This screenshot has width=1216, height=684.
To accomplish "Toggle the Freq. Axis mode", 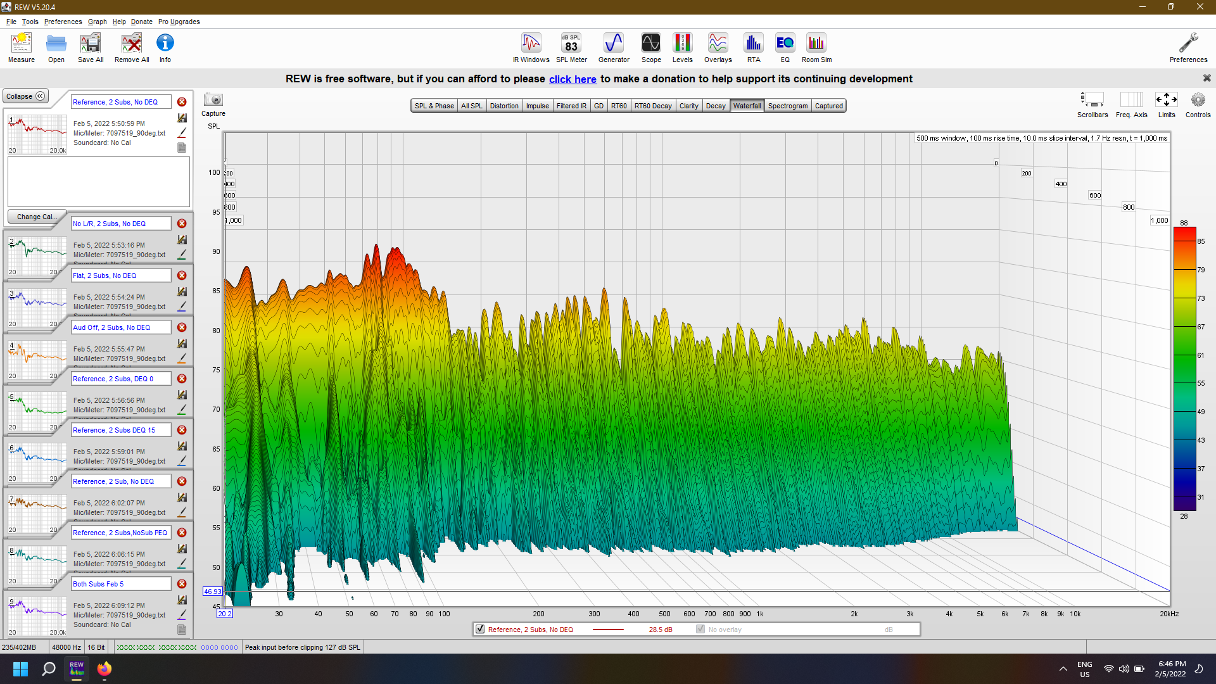I will [x=1131, y=105].
